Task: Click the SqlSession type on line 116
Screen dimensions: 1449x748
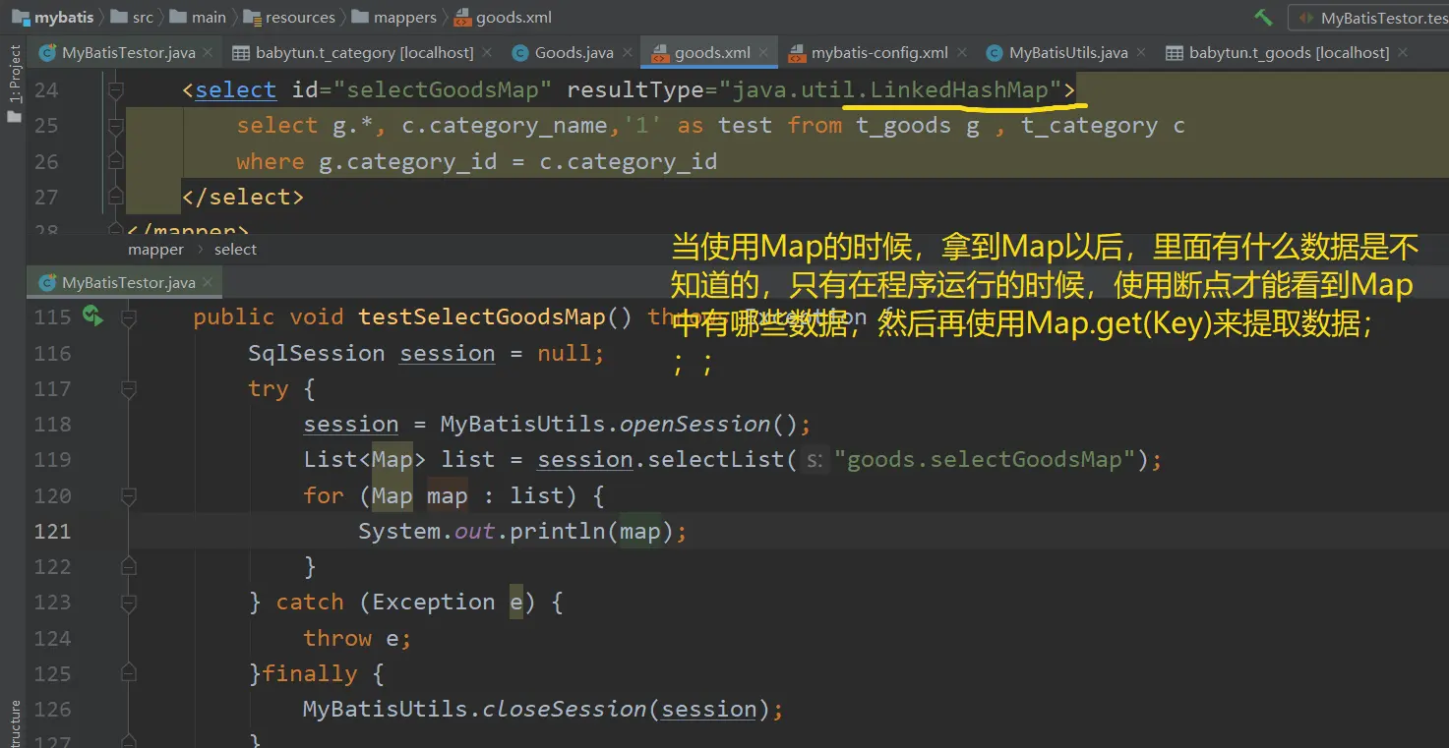Action: (x=316, y=354)
